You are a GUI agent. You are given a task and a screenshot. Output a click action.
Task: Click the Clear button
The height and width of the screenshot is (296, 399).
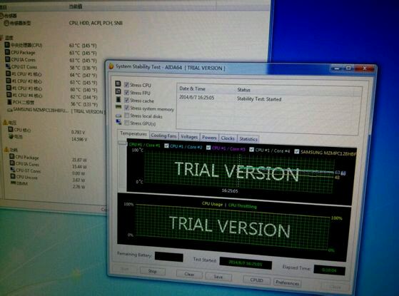[x=189, y=274]
